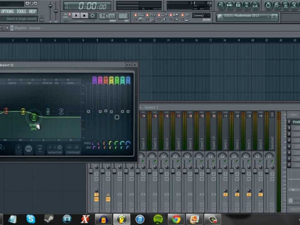Toggle the countdown before recording option
Viewport: 300px width, 225px height.
(x=147, y=15)
